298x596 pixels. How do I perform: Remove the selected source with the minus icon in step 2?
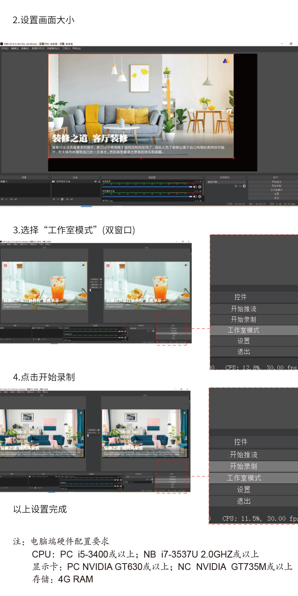[x=57, y=199]
